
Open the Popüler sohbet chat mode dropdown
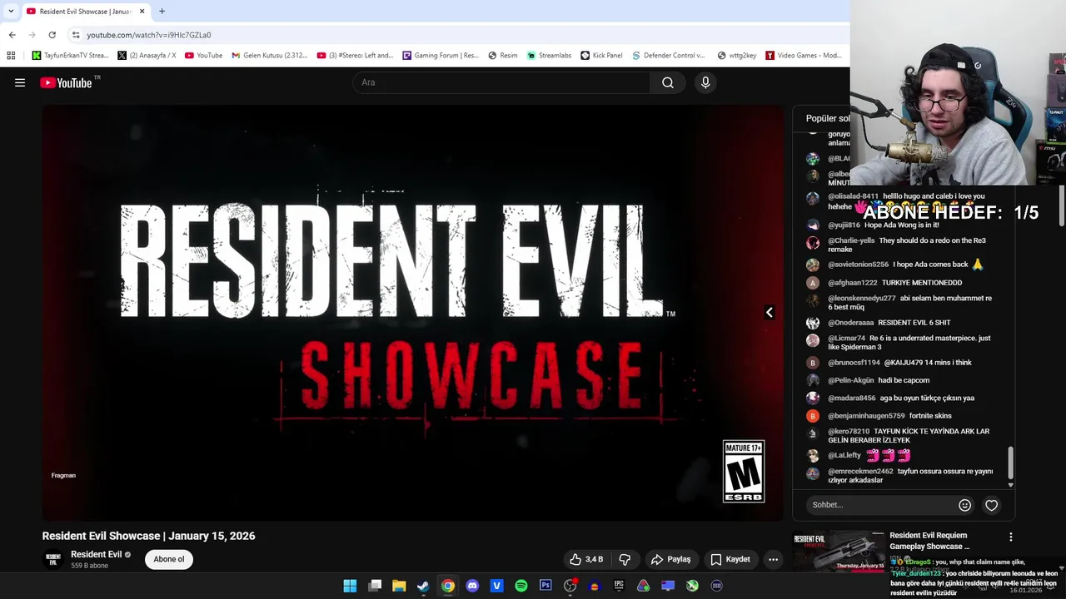(x=828, y=118)
